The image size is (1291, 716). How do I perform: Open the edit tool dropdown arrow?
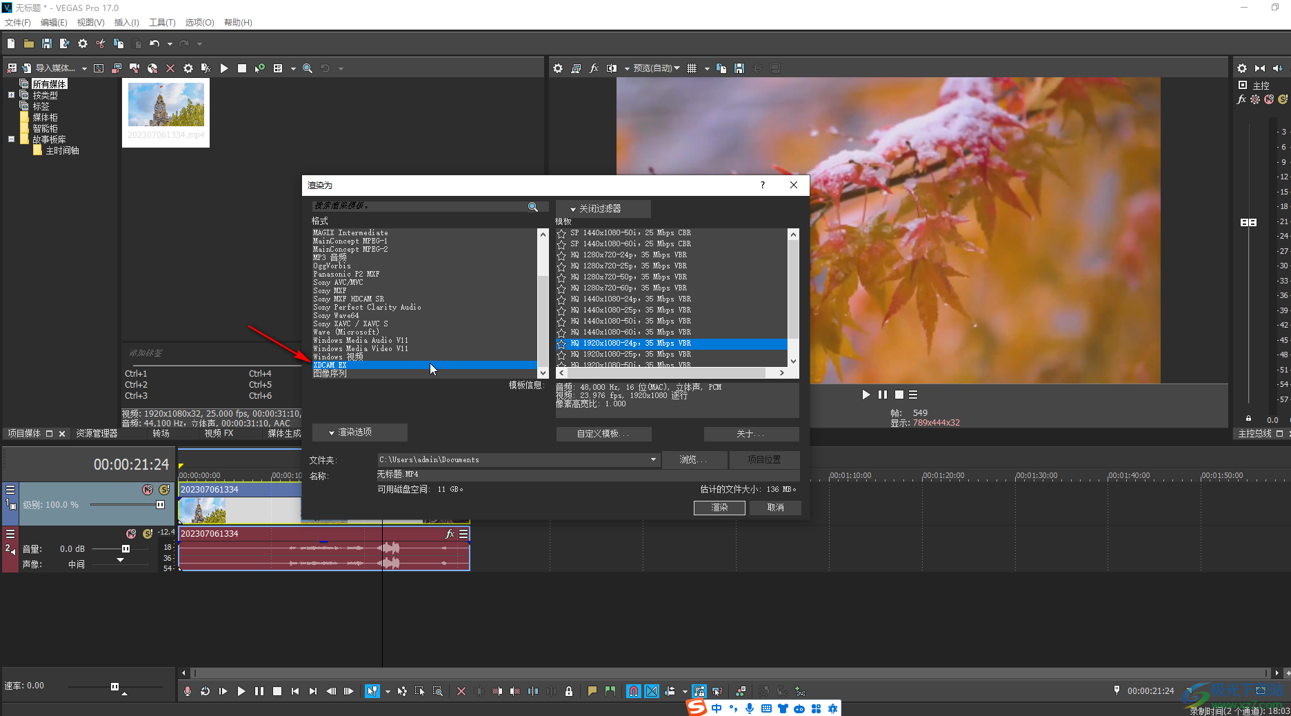click(387, 691)
